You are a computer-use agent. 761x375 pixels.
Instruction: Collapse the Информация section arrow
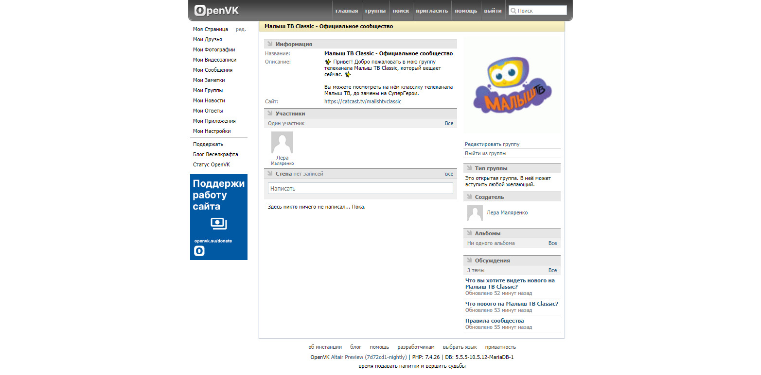(270, 44)
